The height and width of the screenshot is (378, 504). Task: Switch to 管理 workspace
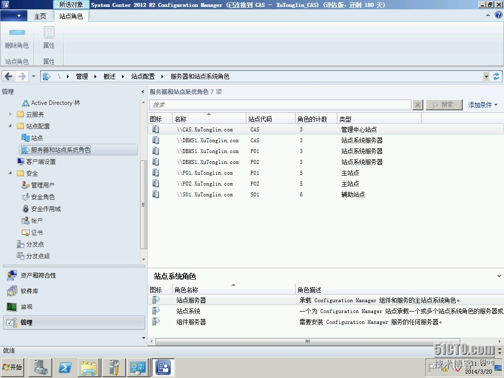(74, 322)
